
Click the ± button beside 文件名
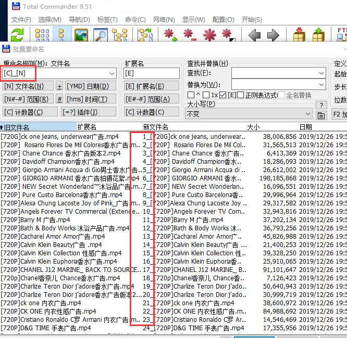coord(59,86)
